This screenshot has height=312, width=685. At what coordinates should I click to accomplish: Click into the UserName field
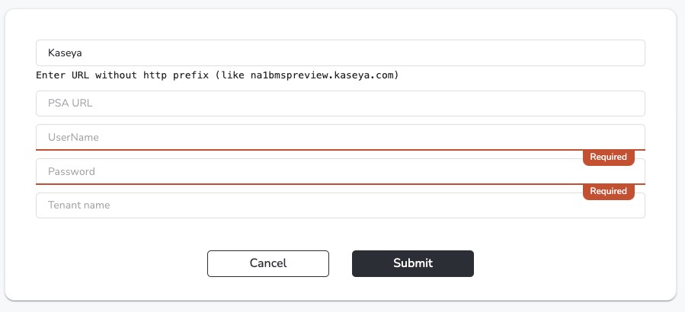pyautogui.click(x=341, y=137)
